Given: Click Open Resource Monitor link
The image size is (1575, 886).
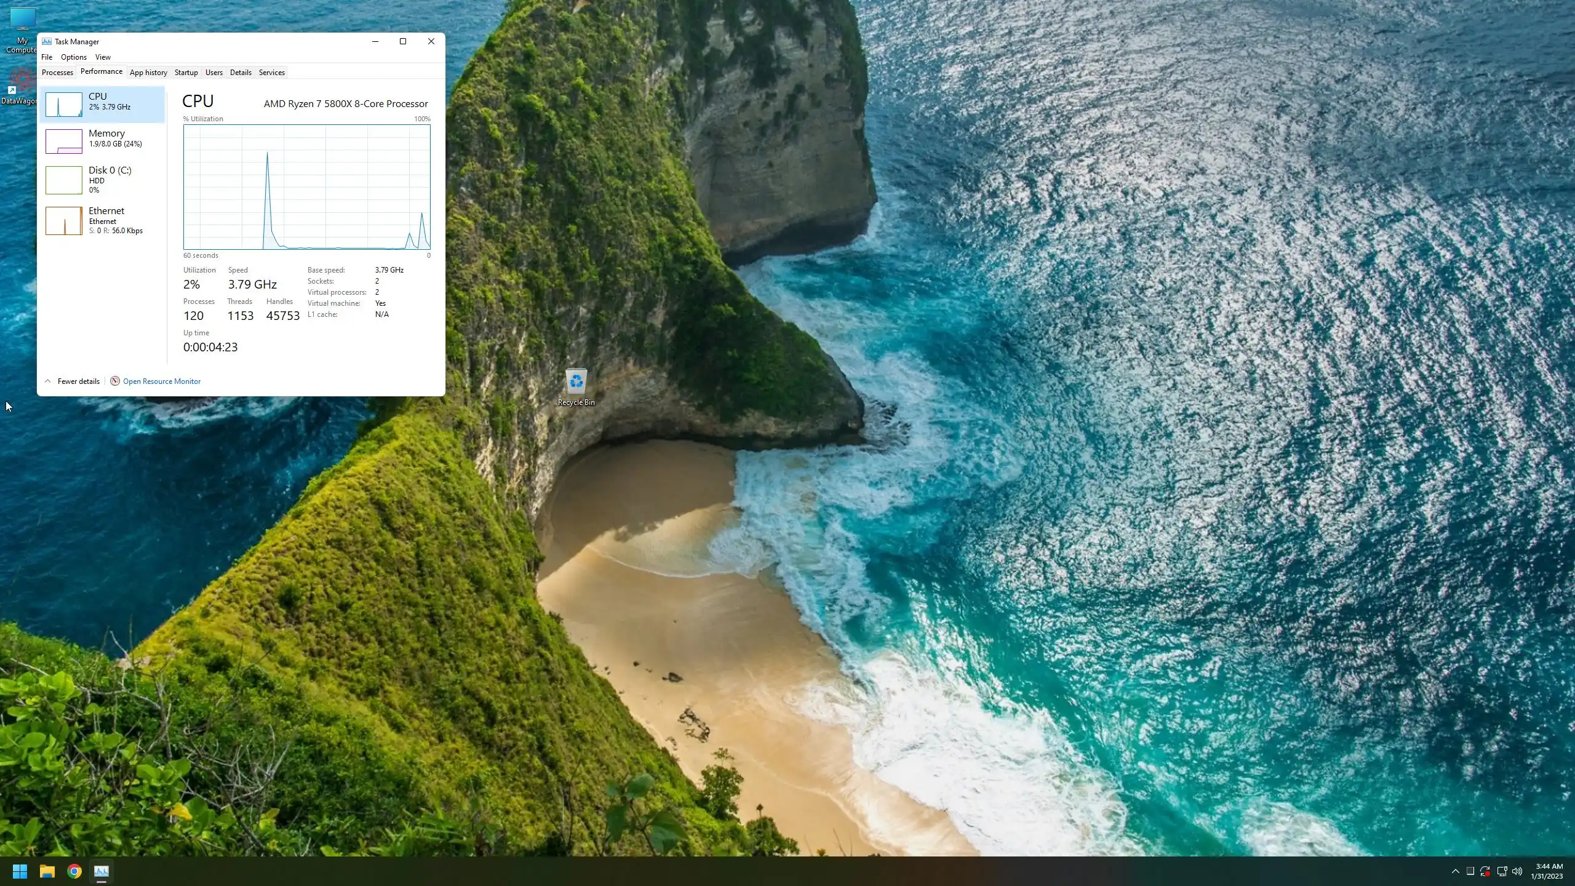Looking at the screenshot, I should (162, 381).
